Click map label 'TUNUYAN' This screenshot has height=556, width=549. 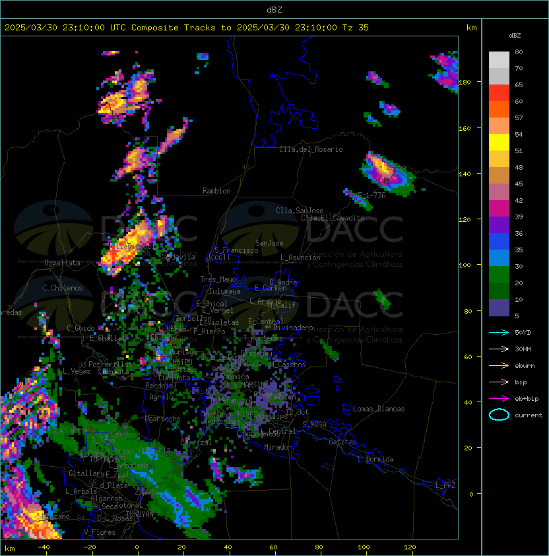click(140, 514)
